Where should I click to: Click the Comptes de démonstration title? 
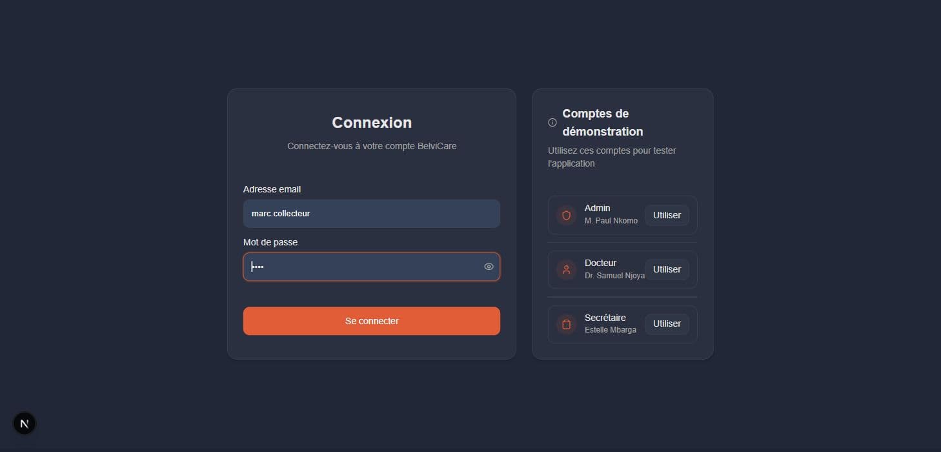pyautogui.click(x=603, y=123)
